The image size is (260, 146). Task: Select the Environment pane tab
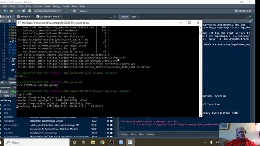tap(5, 88)
